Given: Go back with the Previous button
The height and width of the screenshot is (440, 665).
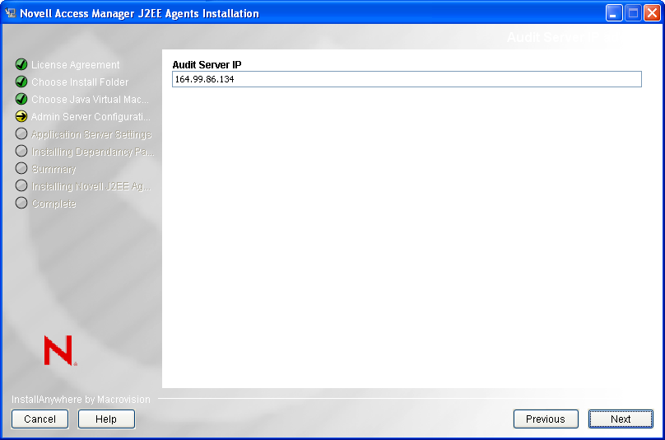Looking at the screenshot, I should pos(546,419).
